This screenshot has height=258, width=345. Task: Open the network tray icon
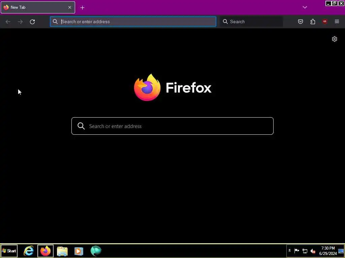coord(305,251)
